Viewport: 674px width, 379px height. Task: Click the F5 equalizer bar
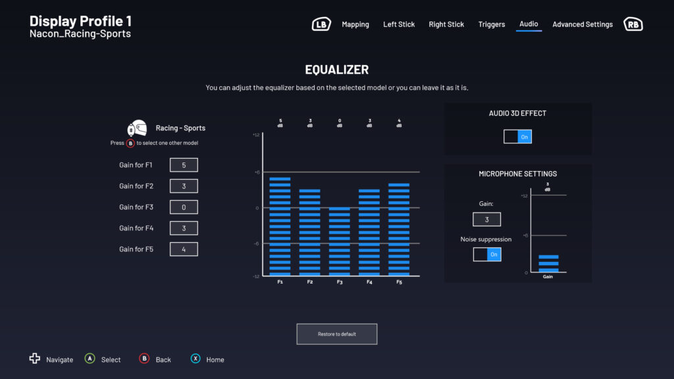click(x=399, y=229)
